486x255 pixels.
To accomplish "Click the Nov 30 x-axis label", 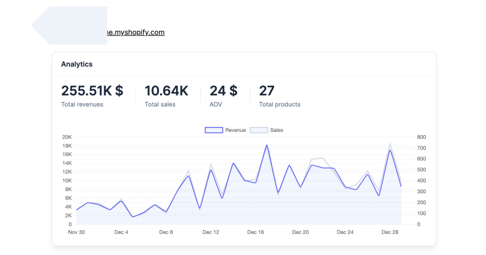I will tap(77, 232).
